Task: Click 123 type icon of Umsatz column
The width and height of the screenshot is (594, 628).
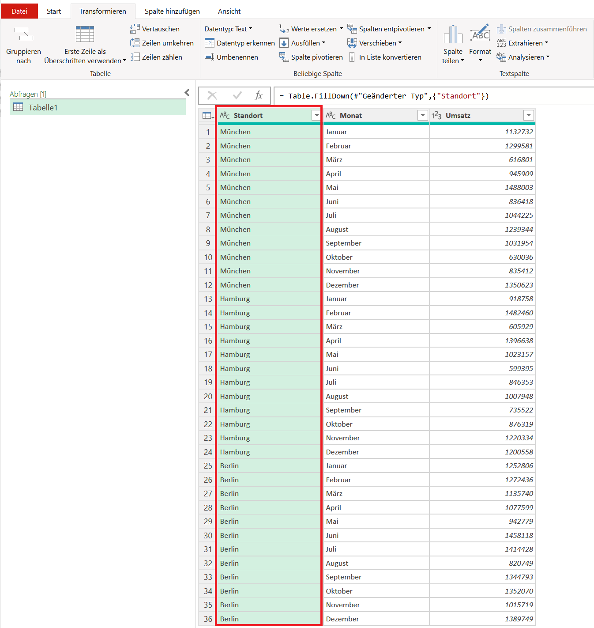Action: point(436,115)
